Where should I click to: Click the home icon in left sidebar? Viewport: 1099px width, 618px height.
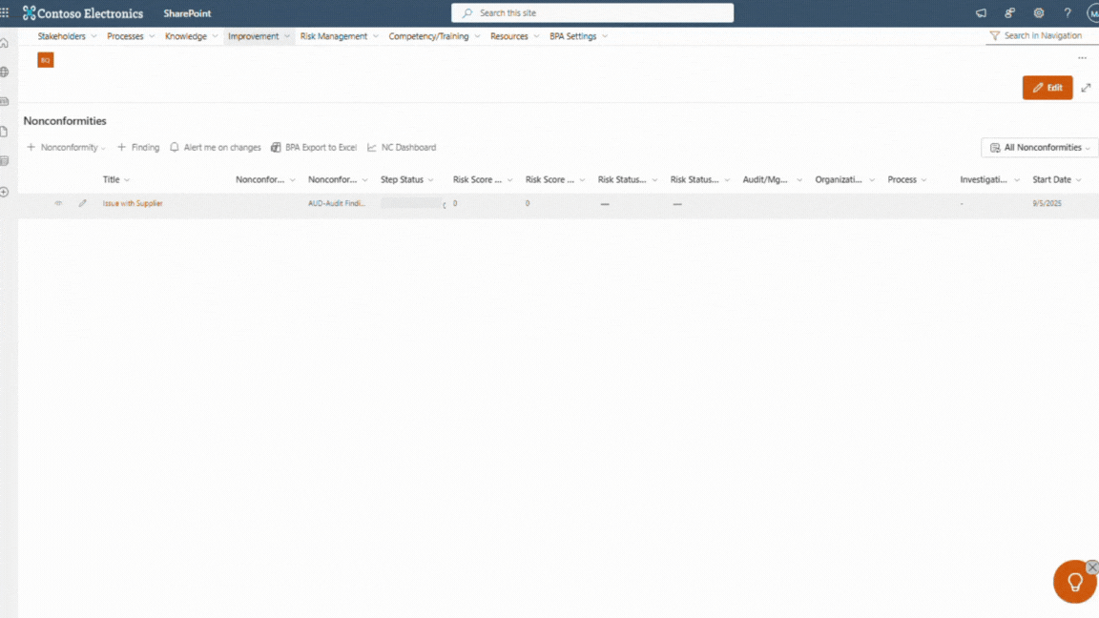tap(5, 43)
